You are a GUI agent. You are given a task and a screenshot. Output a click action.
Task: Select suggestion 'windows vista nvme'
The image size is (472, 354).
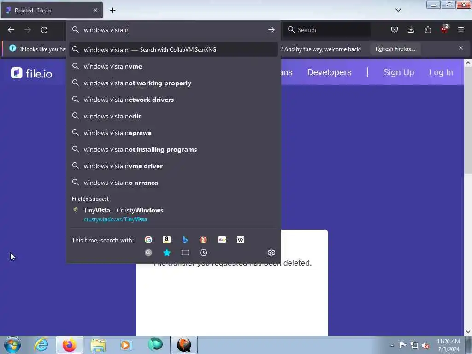point(173,66)
